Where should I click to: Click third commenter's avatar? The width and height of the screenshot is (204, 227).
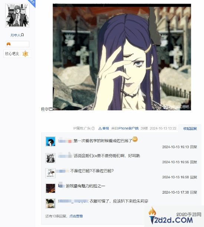(x=50, y=173)
